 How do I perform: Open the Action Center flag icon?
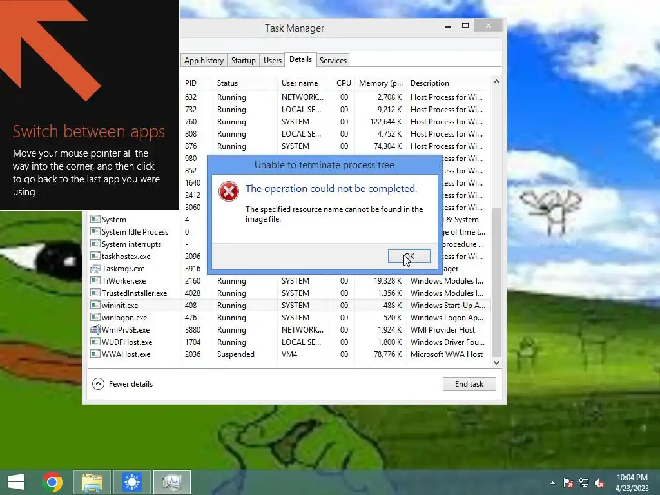click(x=568, y=483)
